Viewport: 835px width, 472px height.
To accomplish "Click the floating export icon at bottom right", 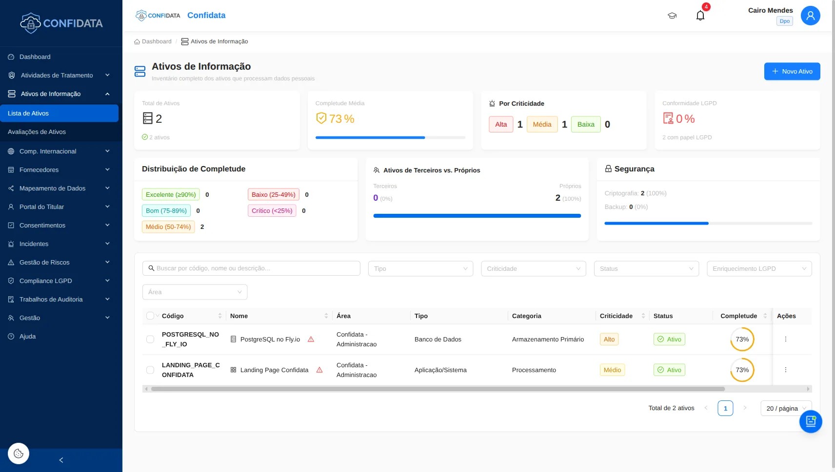I will coord(810,421).
